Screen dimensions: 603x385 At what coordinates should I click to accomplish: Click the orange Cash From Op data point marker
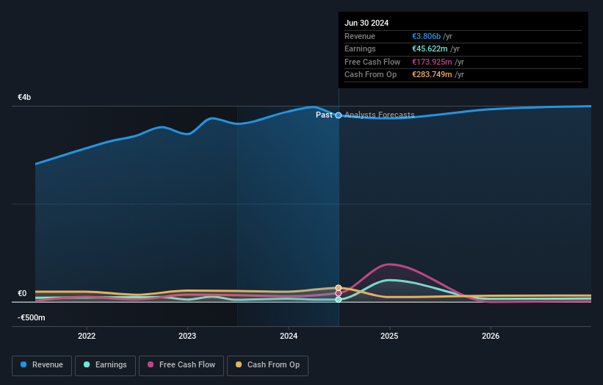pyautogui.click(x=339, y=288)
